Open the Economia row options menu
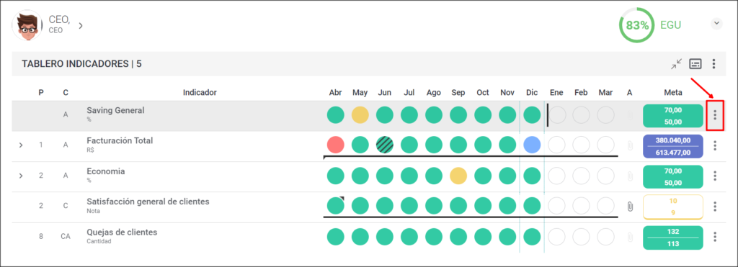This screenshot has height=267, width=738. coord(715,176)
